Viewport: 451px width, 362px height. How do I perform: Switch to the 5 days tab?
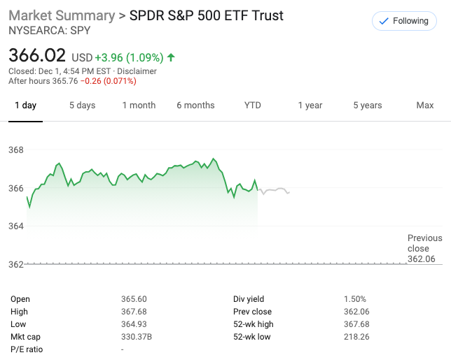pyautogui.click(x=82, y=106)
